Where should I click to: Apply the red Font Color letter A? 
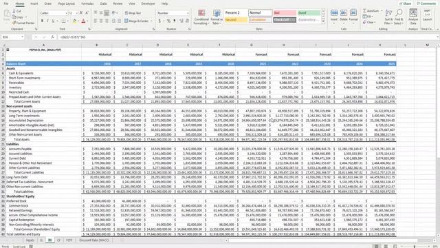tap(83, 21)
